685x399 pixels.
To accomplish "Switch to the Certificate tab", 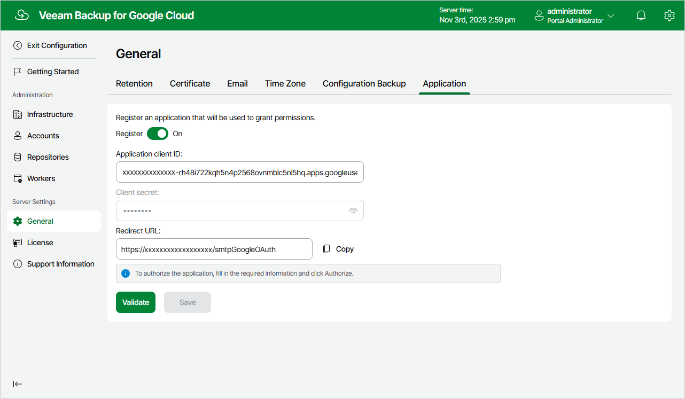I will 190,83.
